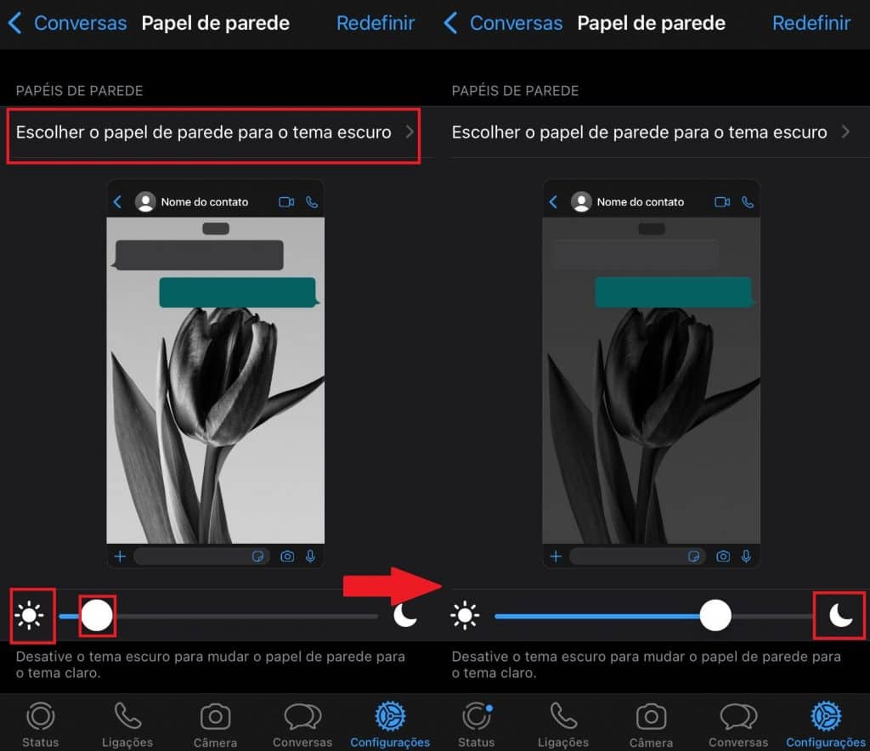This screenshot has height=751, width=870.
Task: Open 'Escolher o papel de parede' in right screen
Action: (652, 133)
